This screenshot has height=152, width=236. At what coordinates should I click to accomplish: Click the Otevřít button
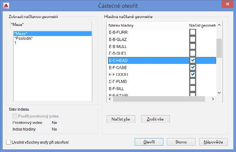(x=149, y=142)
